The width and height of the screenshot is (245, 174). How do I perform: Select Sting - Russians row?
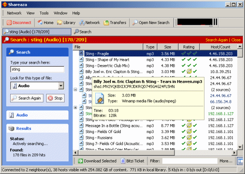(155, 138)
